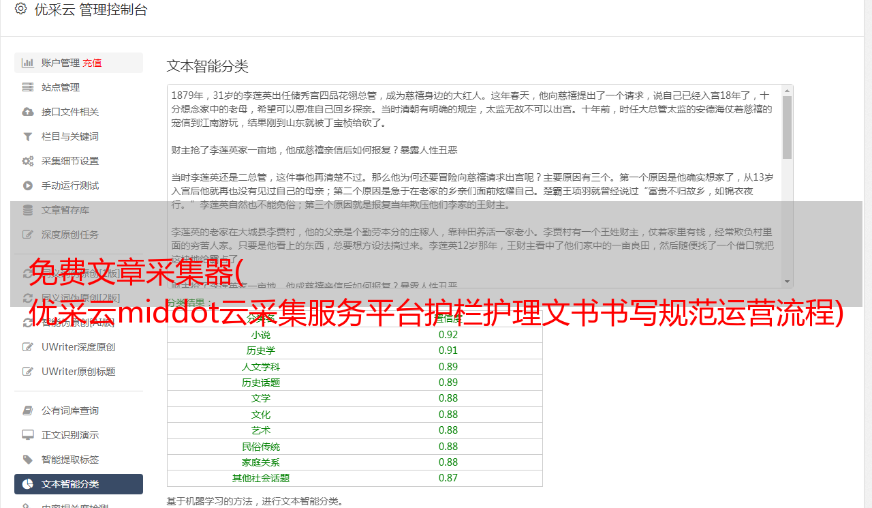872x508 pixels.
Task: Click the 文本智能分类 page heading
Action: pyautogui.click(x=208, y=66)
